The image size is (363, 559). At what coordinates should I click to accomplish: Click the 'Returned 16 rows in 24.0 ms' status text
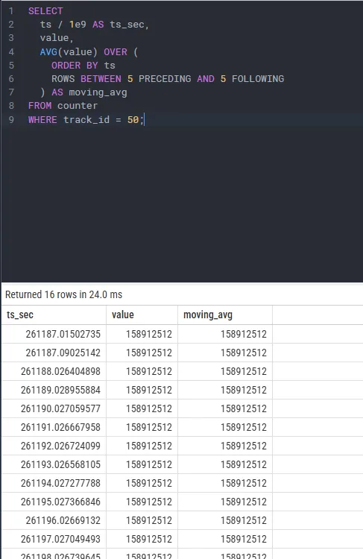coord(64,294)
